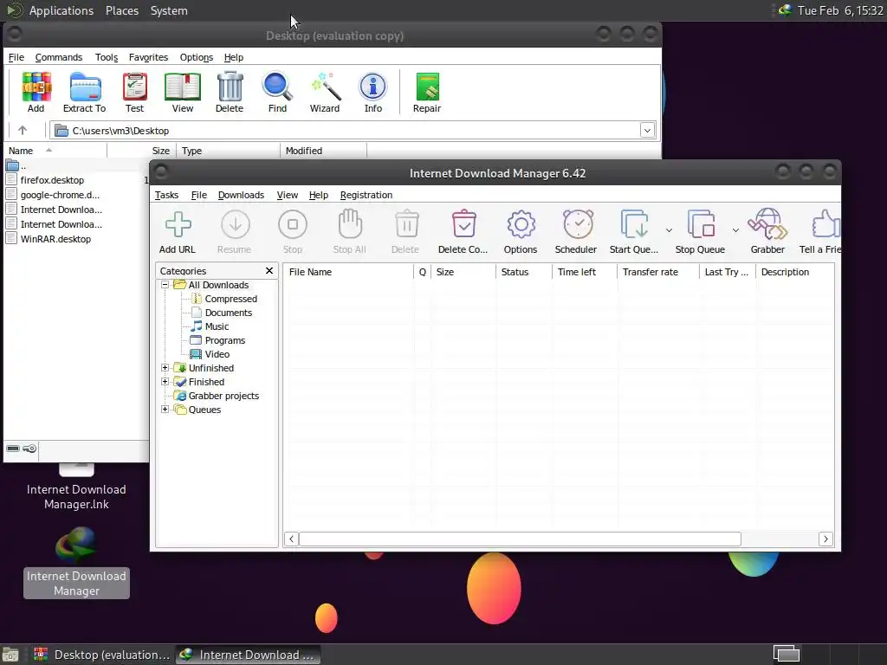Click the Delete trash icon in IDM
This screenshot has width=887, height=665.
[406, 225]
